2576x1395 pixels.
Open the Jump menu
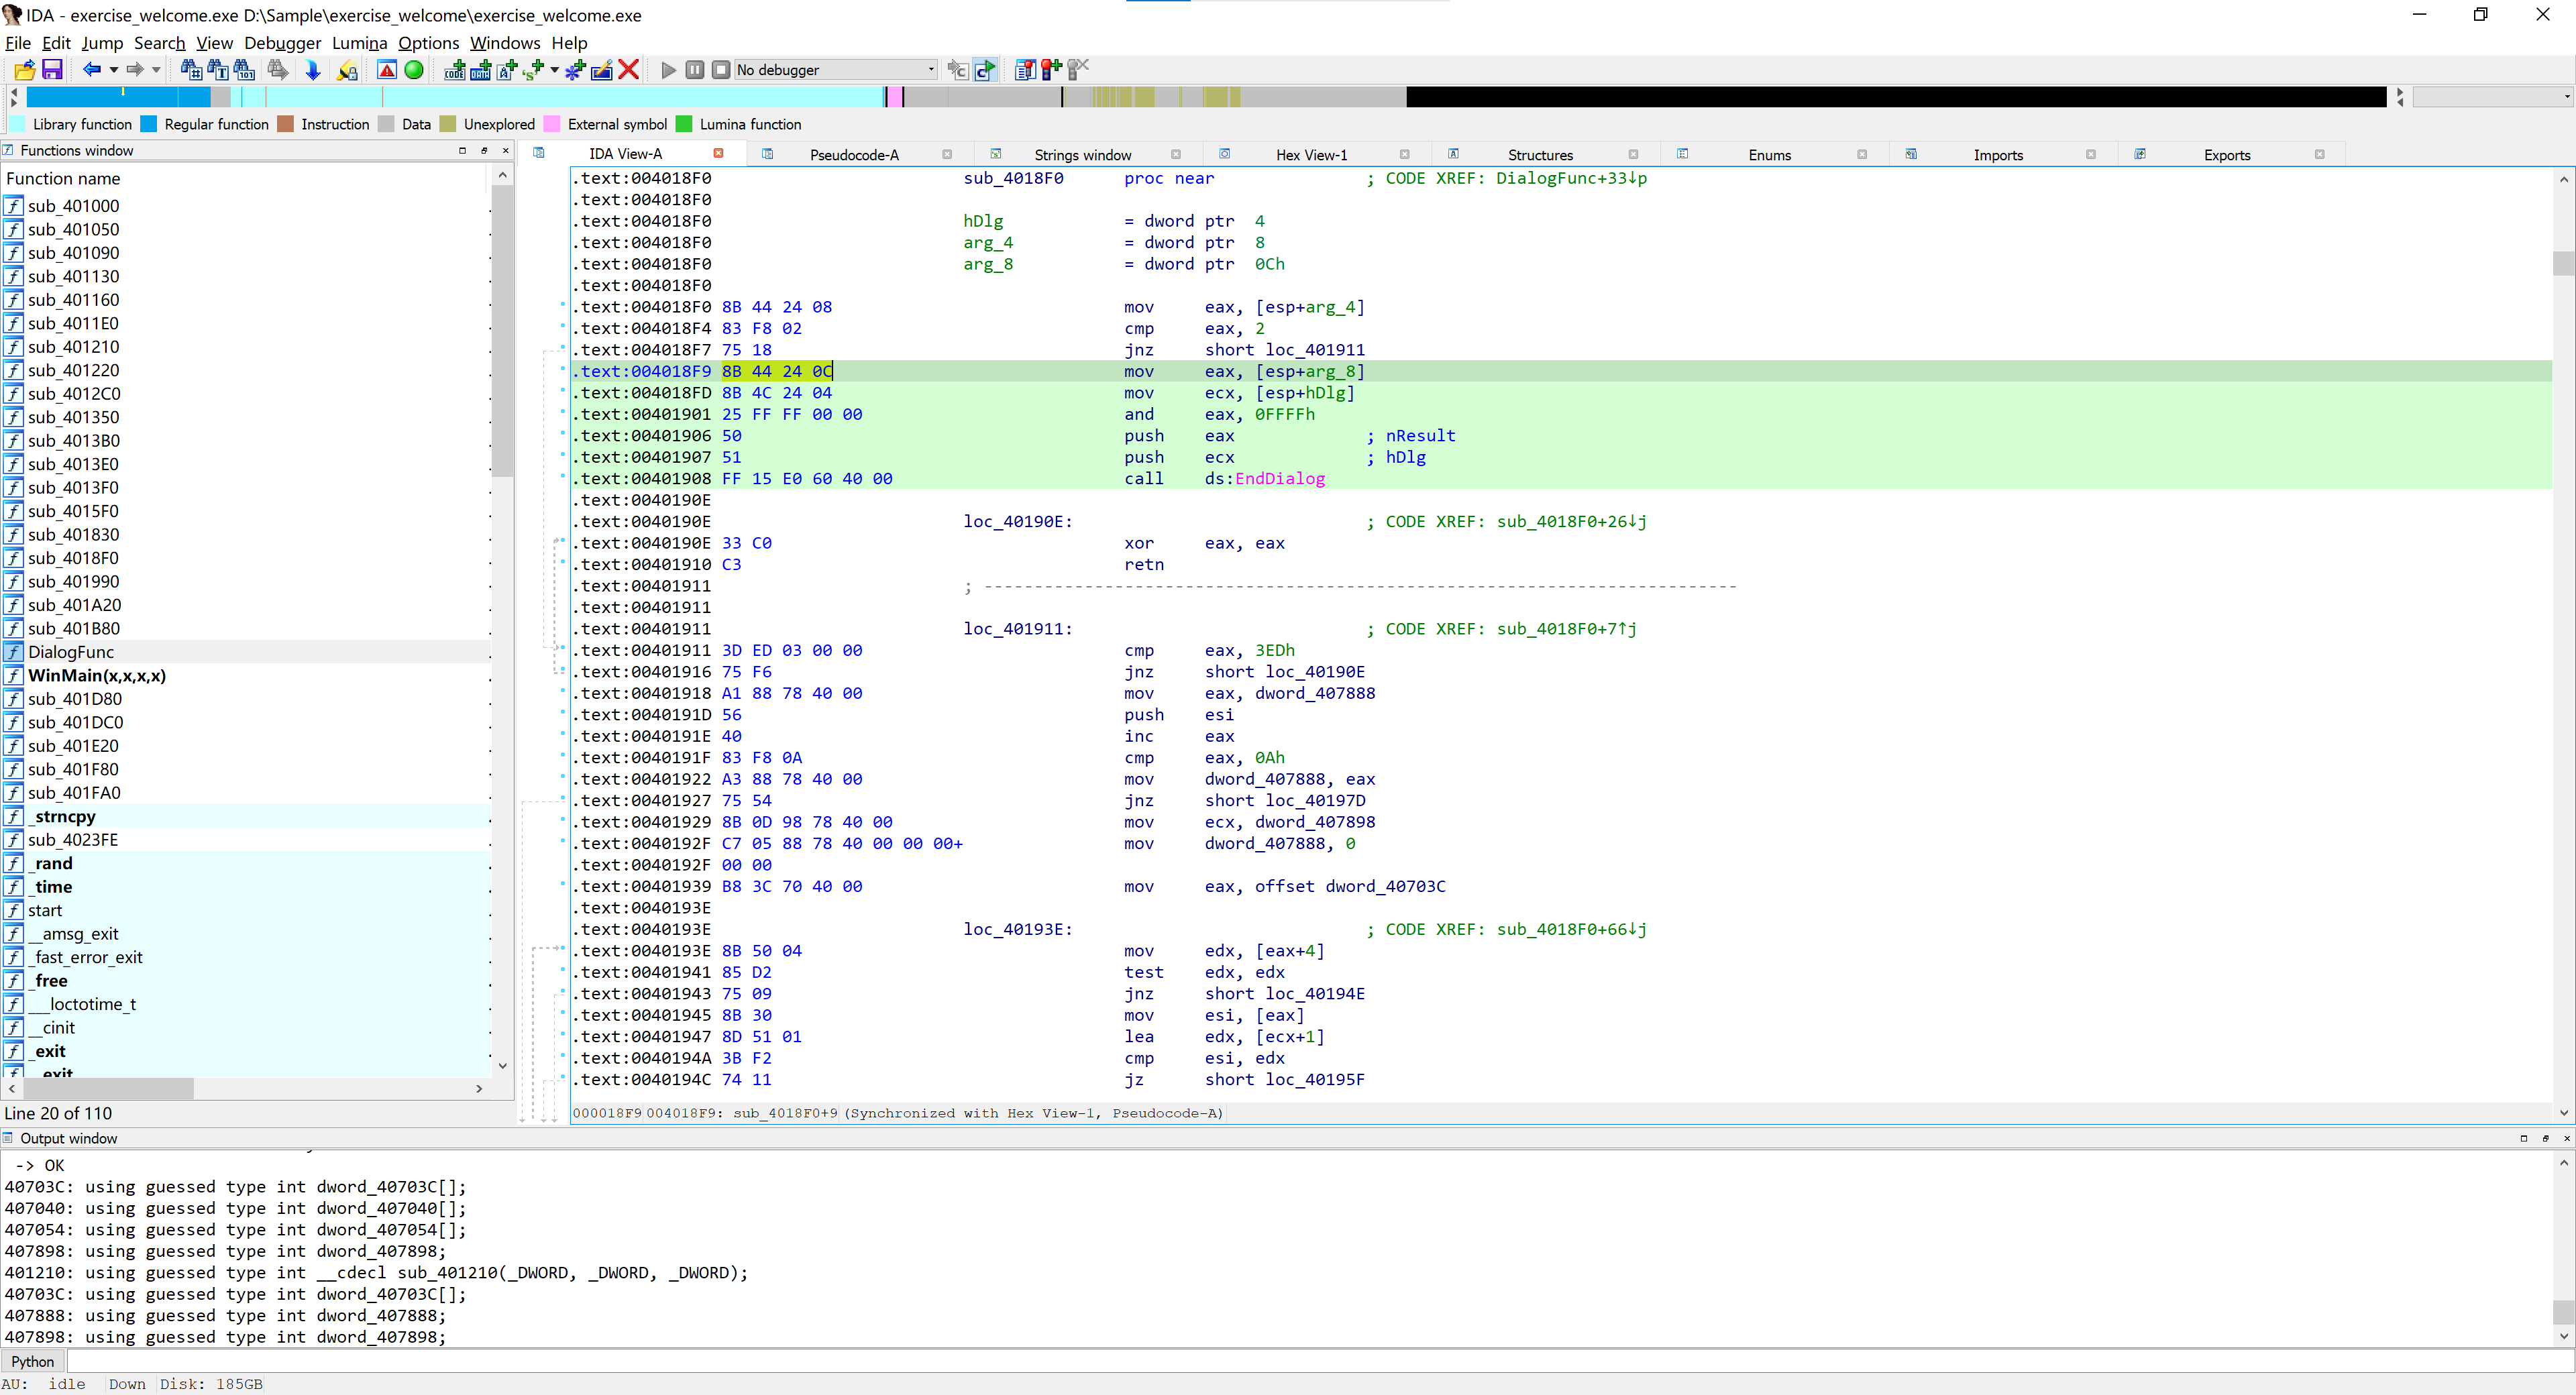click(x=102, y=43)
